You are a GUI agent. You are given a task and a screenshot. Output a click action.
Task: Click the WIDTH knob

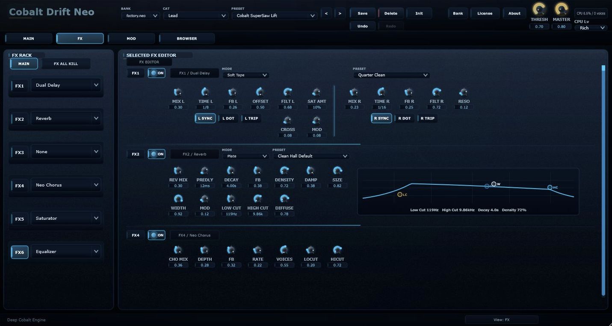[178, 199]
